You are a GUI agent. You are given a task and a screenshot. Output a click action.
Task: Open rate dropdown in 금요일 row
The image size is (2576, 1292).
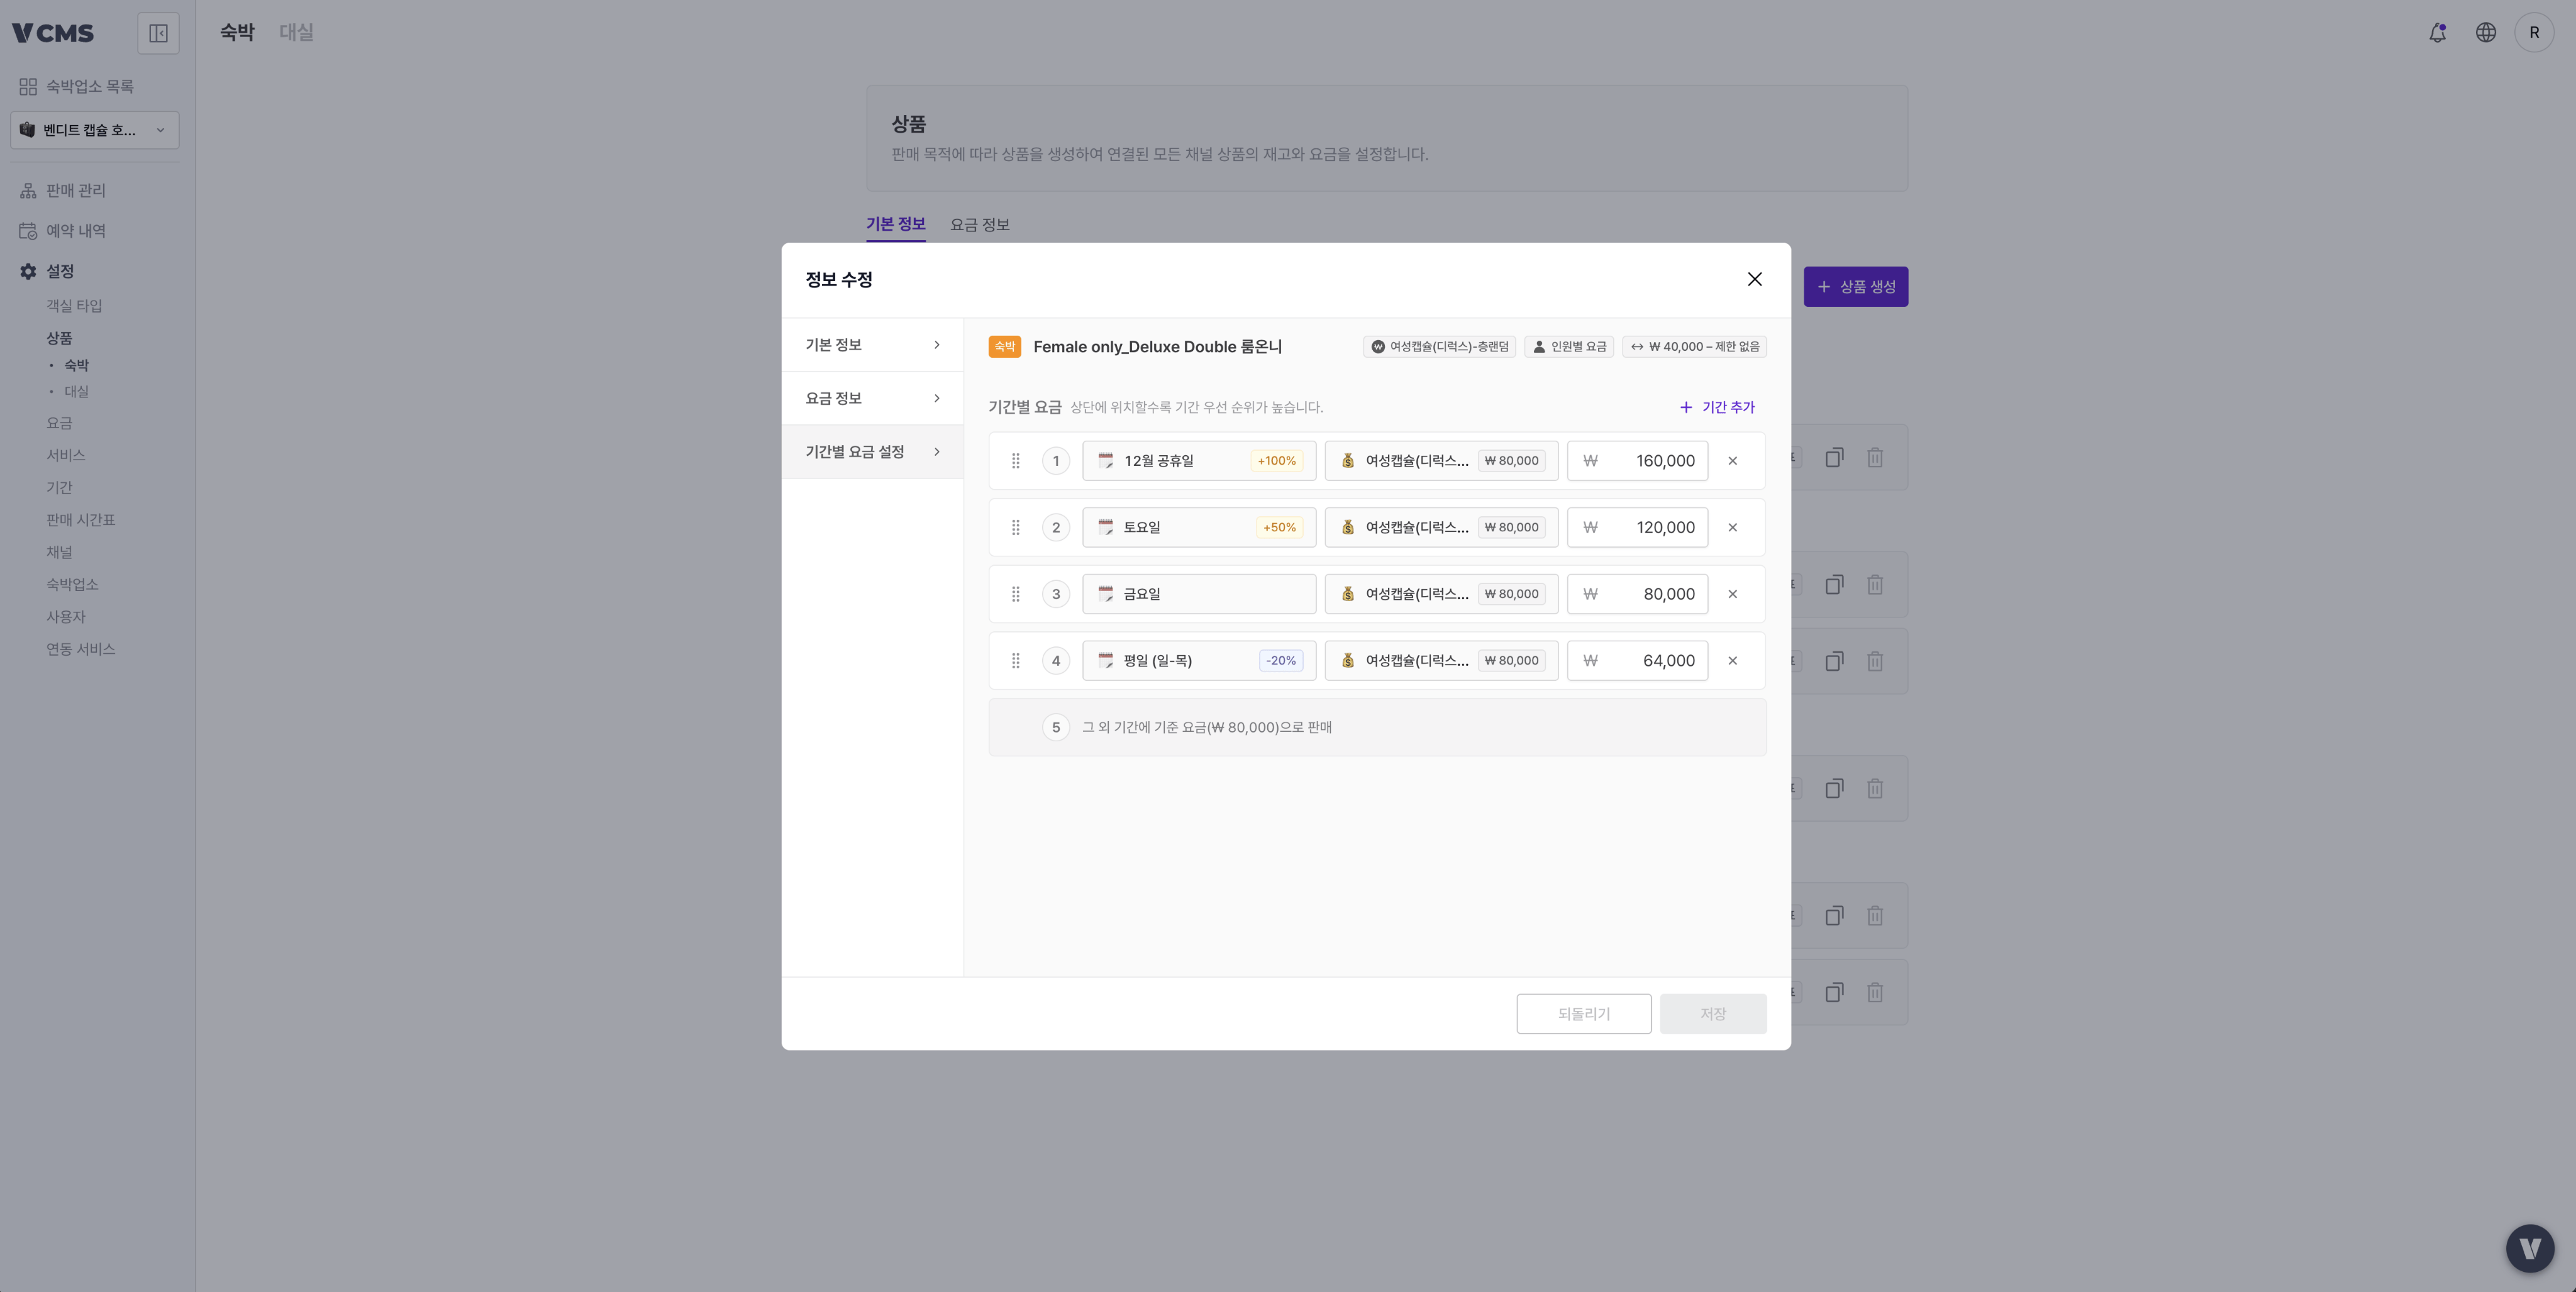[1441, 594]
